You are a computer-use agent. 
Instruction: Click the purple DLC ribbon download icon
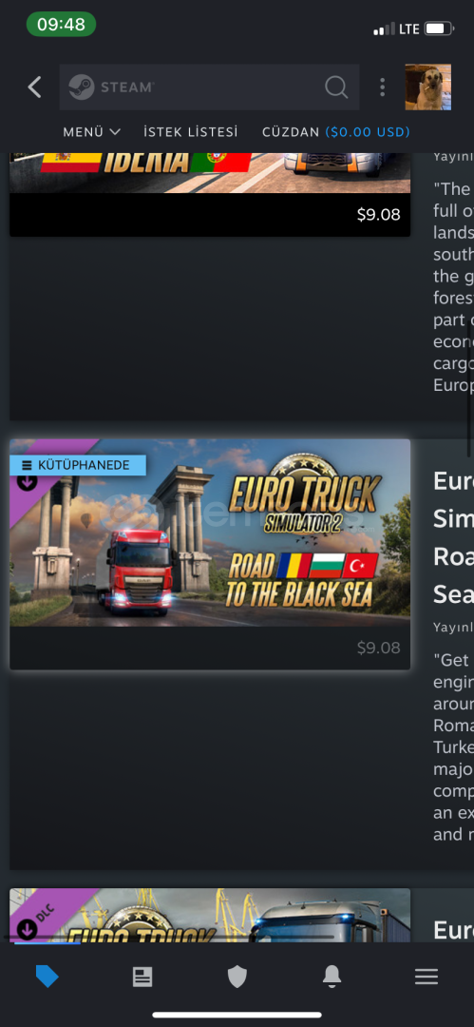coord(27,929)
